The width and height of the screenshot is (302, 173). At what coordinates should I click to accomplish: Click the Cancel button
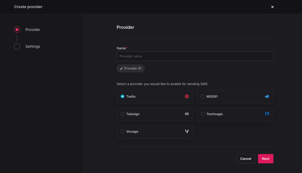(x=246, y=159)
